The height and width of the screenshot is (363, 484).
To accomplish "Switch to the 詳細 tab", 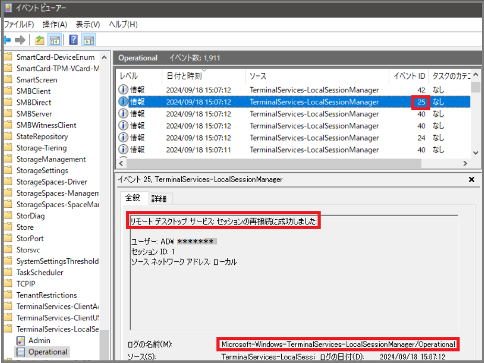I will point(160,199).
